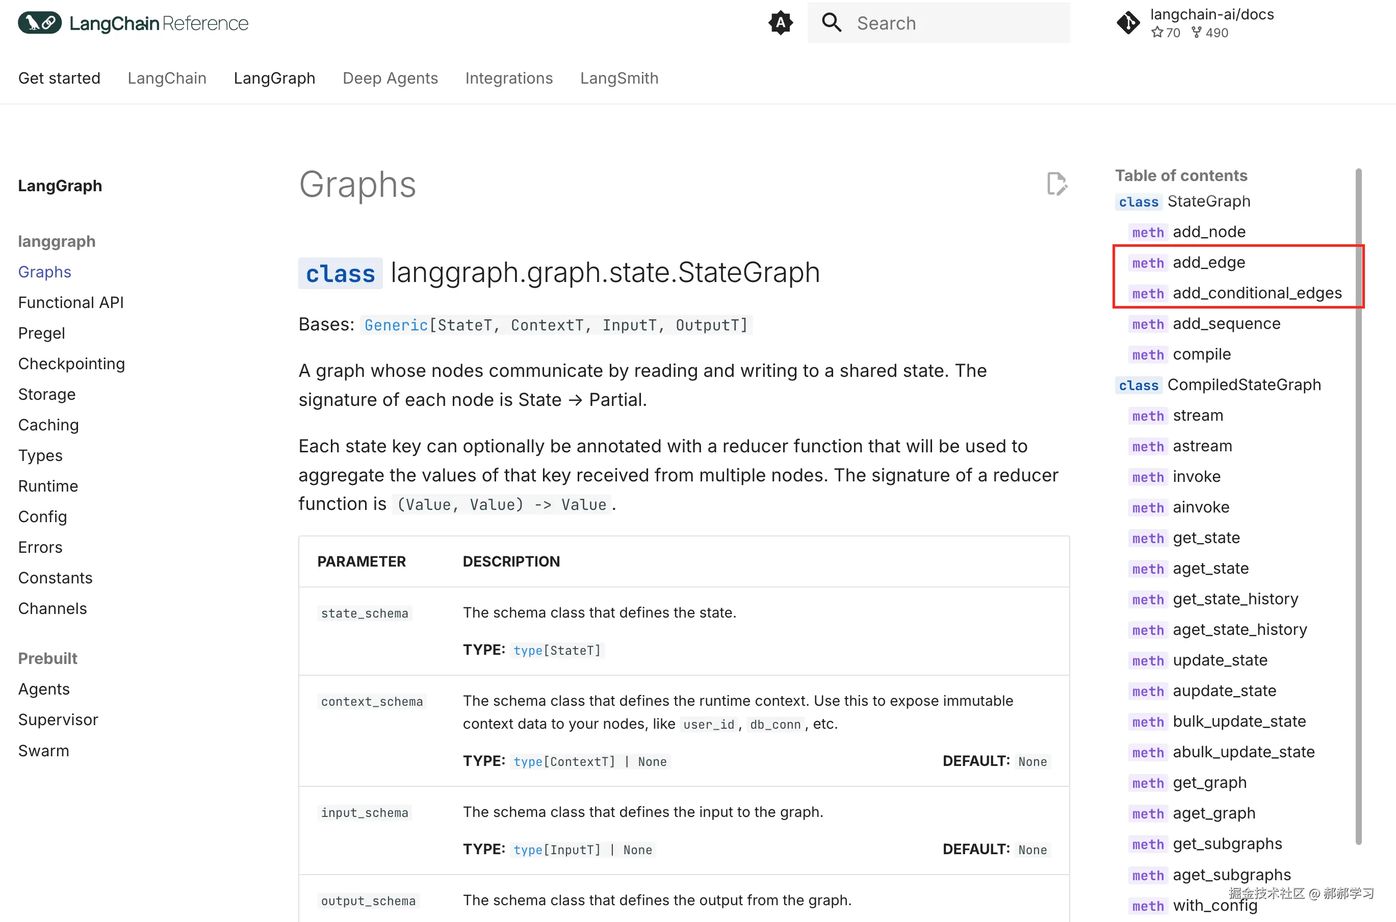Open the Supervisor prebuilt page
Screen dimensions: 1396x922
click(58, 720)
